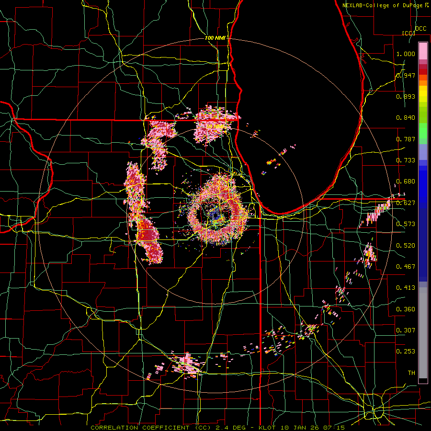Click the 1.000 scale value

coord(406,54)
